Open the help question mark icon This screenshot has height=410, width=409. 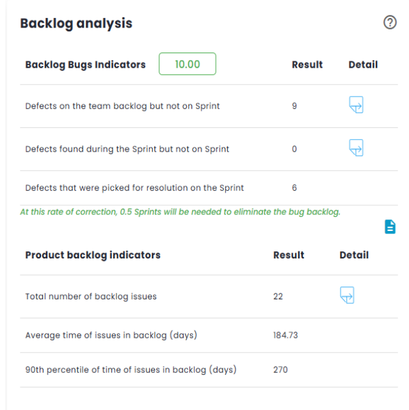(390, 23)
